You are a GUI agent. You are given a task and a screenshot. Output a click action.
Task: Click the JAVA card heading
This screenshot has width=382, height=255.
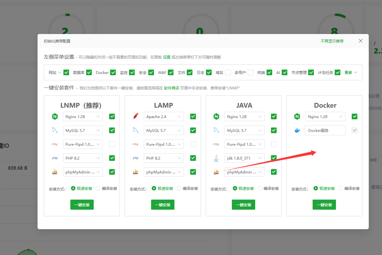(x=244, y=105)
